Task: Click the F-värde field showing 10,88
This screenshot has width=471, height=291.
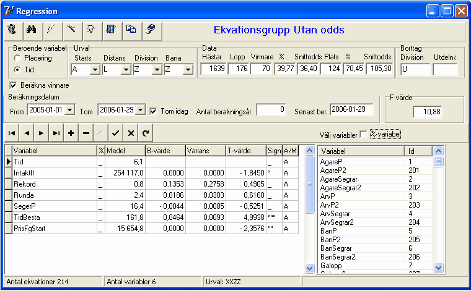Action: coord(428,112)
